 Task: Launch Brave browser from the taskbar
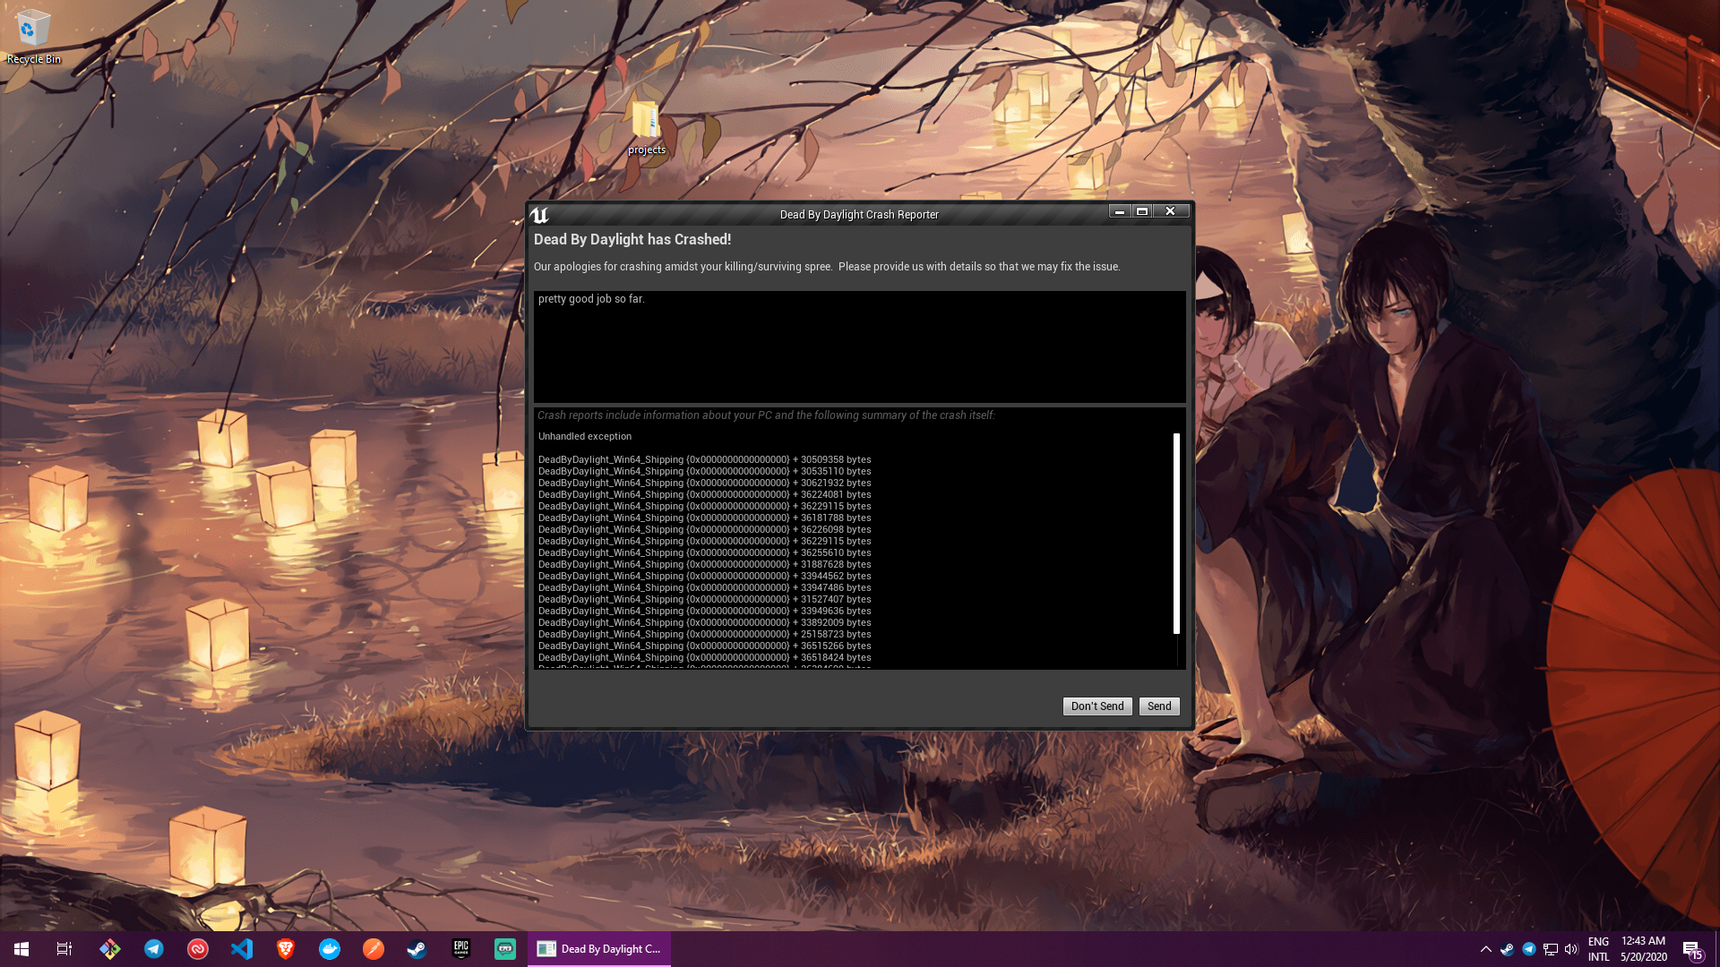(x=286, y=949)
